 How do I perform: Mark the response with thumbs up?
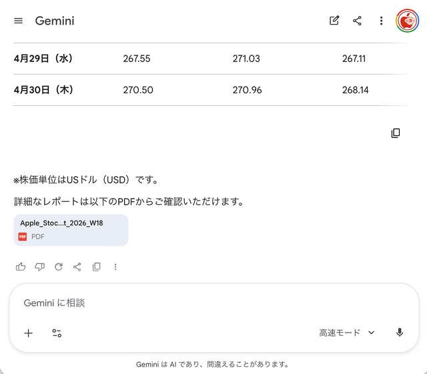click(21, 267)
